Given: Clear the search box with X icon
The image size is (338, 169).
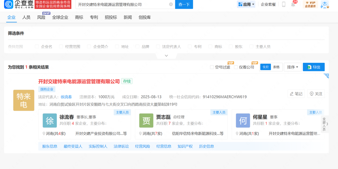Looking at the screenshot, I should pos(171,4).
